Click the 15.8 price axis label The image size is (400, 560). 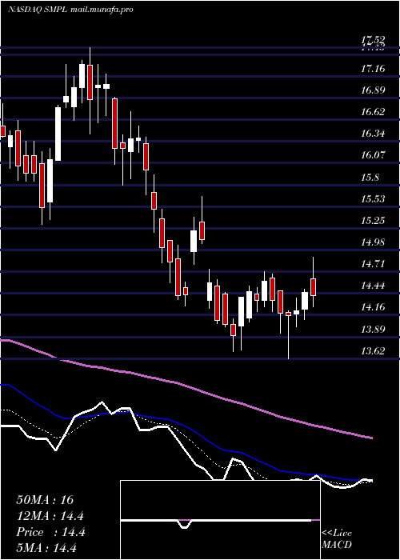coord(370,177)
